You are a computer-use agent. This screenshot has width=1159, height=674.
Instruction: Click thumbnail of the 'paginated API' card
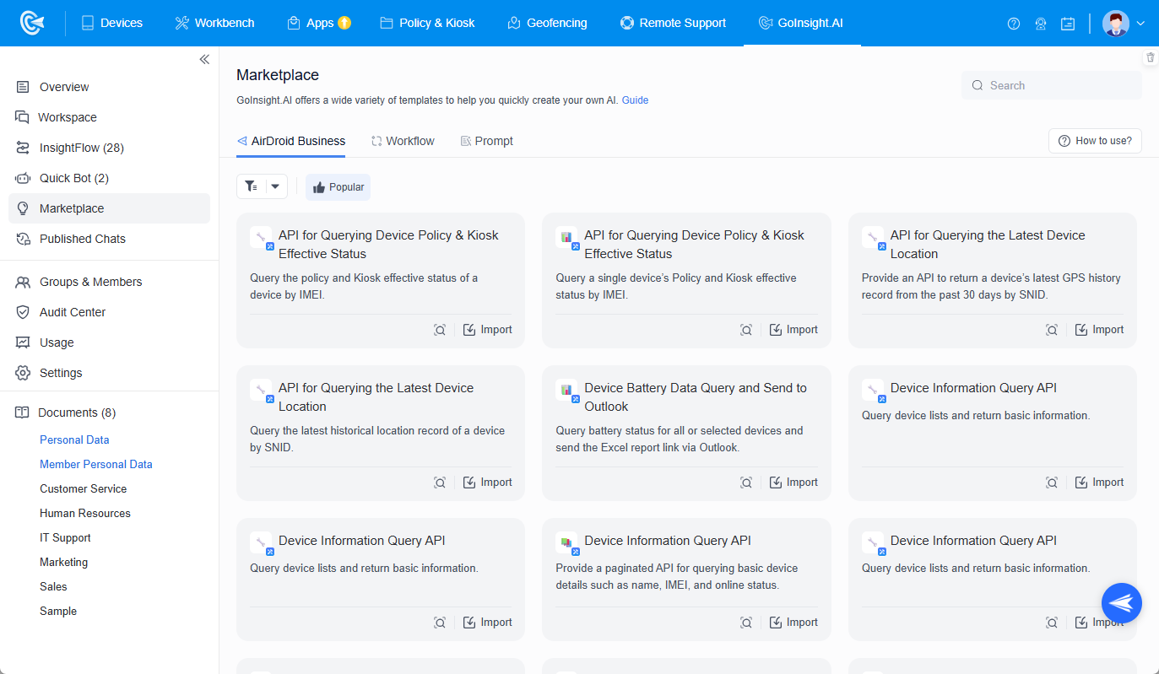tap(567, 543)
